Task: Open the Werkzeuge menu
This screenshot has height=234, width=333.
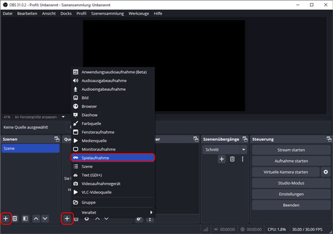Action: click(139, 13)
